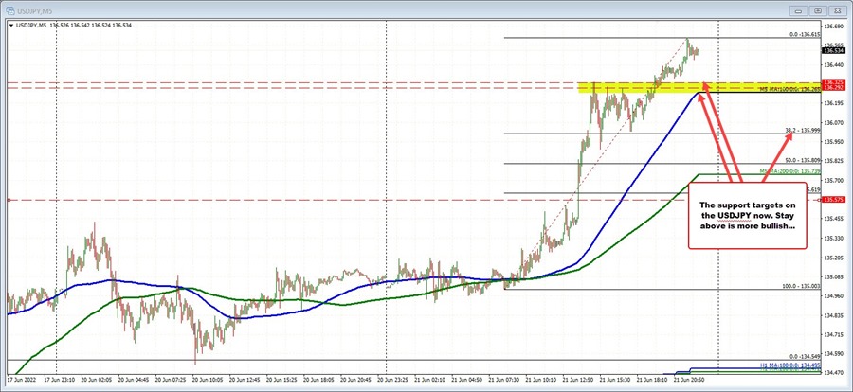
Task: Click the 134.835 price axis value
Action: coord(832,315)
